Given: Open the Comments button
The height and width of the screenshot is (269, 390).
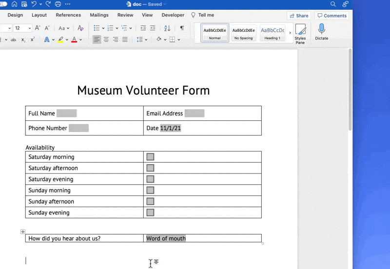Looking at the screenshot, I should point(332,16).
